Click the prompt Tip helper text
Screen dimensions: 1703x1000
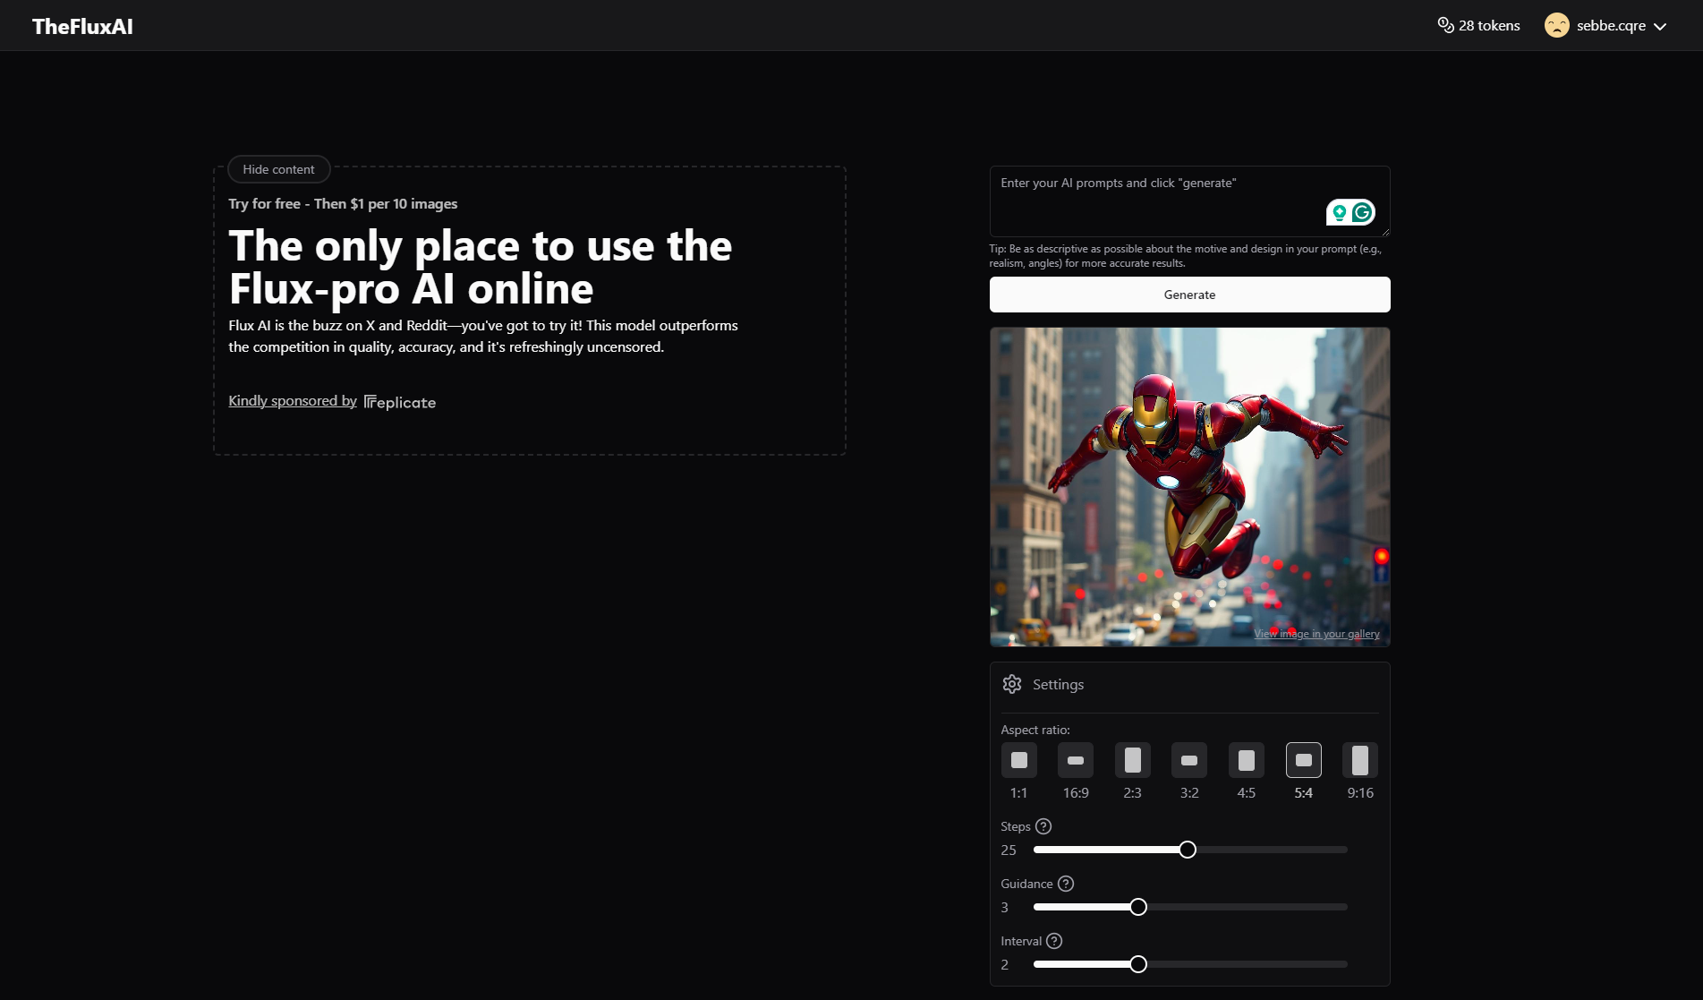pyautogui.click(x=1185, y=256)
